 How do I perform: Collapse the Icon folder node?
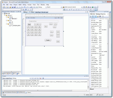point(7,21)
